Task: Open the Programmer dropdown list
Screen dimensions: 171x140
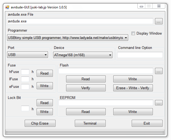Action: [x=67, y=38]
